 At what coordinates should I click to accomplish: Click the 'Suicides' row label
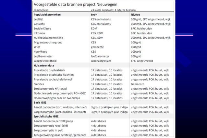pos(39,84)
